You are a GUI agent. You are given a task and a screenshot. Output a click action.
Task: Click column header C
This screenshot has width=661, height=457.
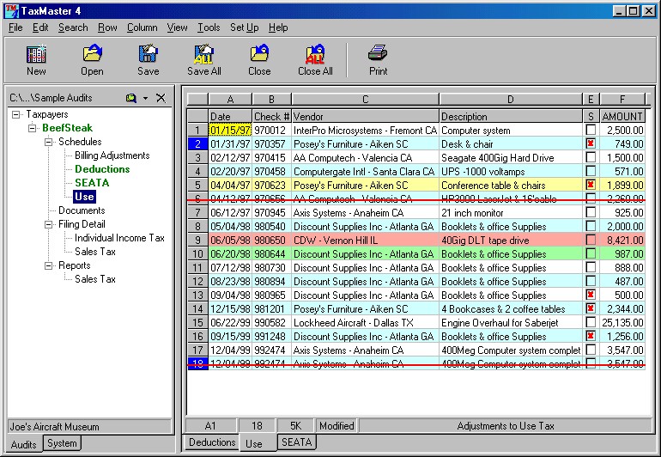[365, 99]
